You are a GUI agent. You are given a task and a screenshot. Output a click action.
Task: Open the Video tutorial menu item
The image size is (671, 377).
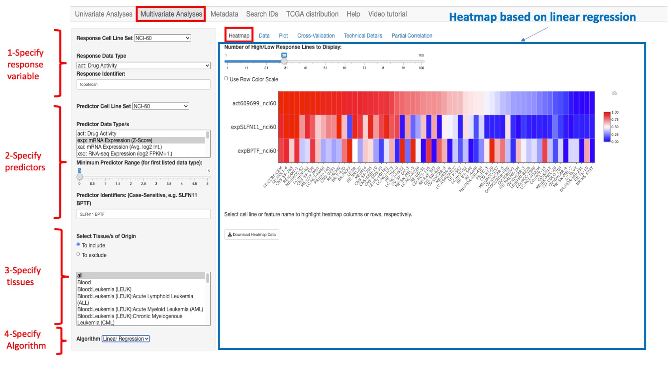[388, 14]
